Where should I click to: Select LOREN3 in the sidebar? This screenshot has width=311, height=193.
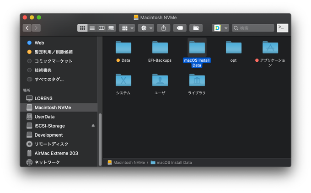click(x=59, y=98)
